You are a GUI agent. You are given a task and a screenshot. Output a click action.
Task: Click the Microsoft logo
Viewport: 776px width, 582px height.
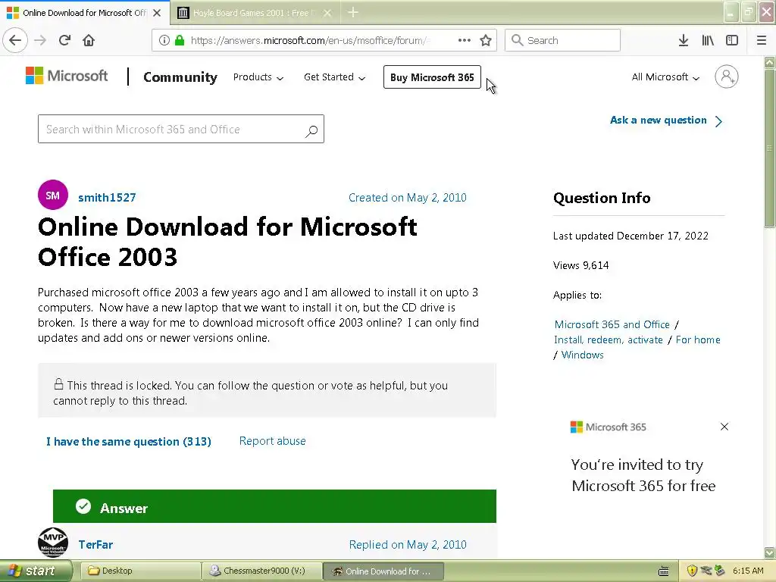(x=67, y=76)
